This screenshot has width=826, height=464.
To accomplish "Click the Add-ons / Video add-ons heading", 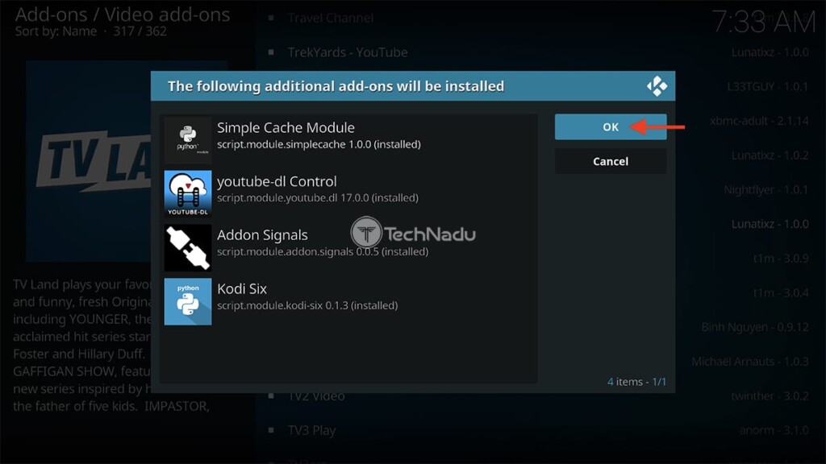I will point(123,14).
